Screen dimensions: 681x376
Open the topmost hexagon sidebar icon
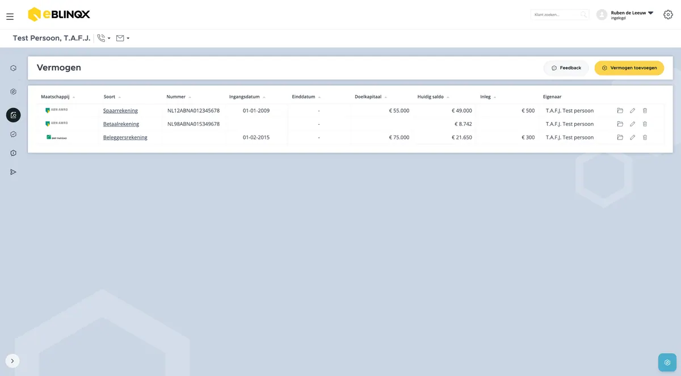[x=13, y=68]
